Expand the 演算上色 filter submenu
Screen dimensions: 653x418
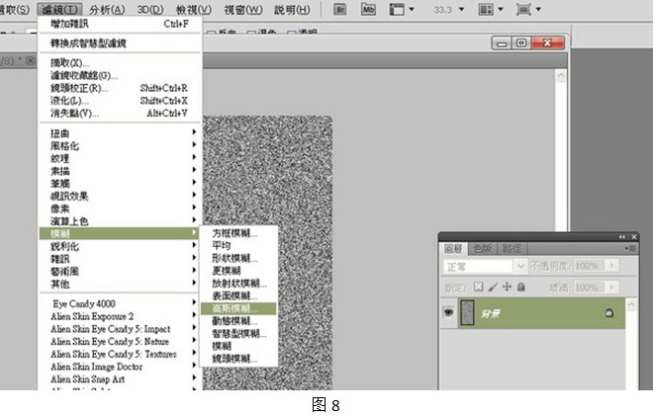coord(120,220)
